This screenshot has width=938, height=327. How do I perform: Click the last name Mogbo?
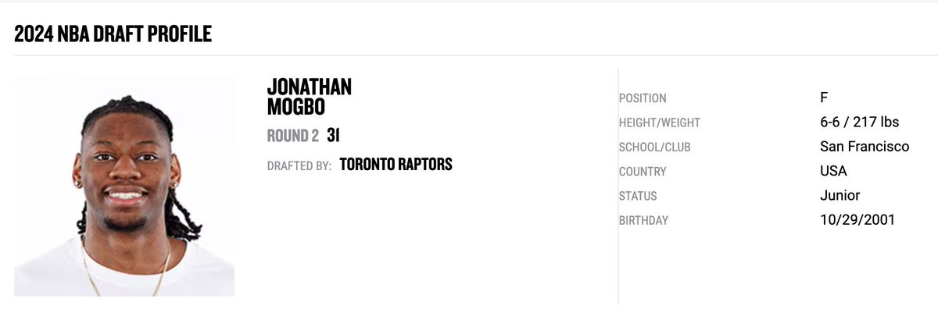pos(298,106)
